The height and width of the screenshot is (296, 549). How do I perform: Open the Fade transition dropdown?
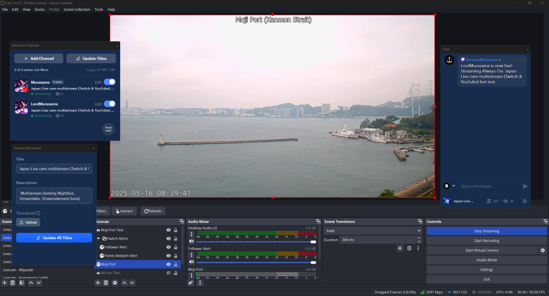coord(373,231)
